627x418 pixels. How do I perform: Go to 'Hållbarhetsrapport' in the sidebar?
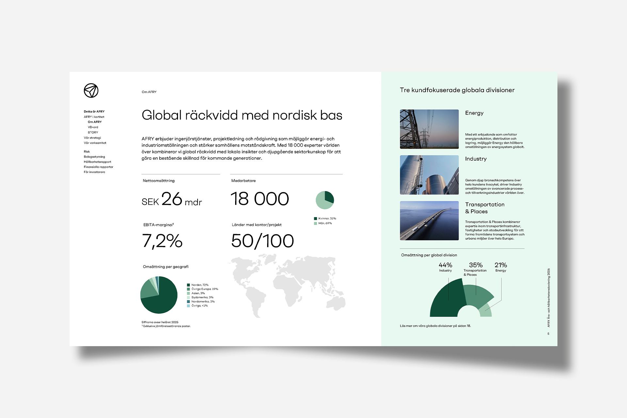[x=97, y=162]
